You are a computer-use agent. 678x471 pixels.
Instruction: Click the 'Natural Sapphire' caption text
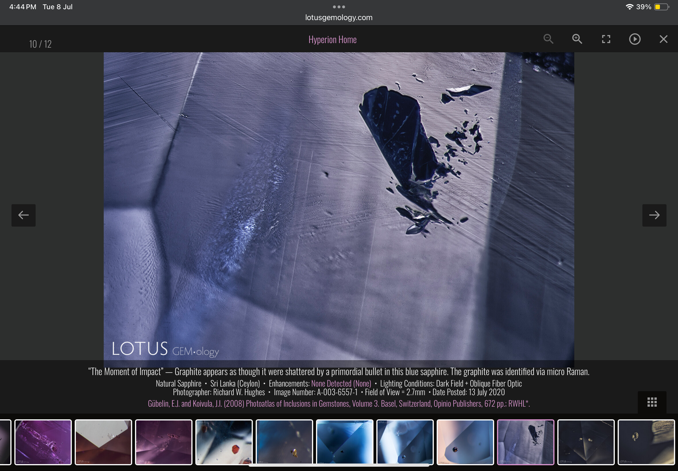point(179,383)
